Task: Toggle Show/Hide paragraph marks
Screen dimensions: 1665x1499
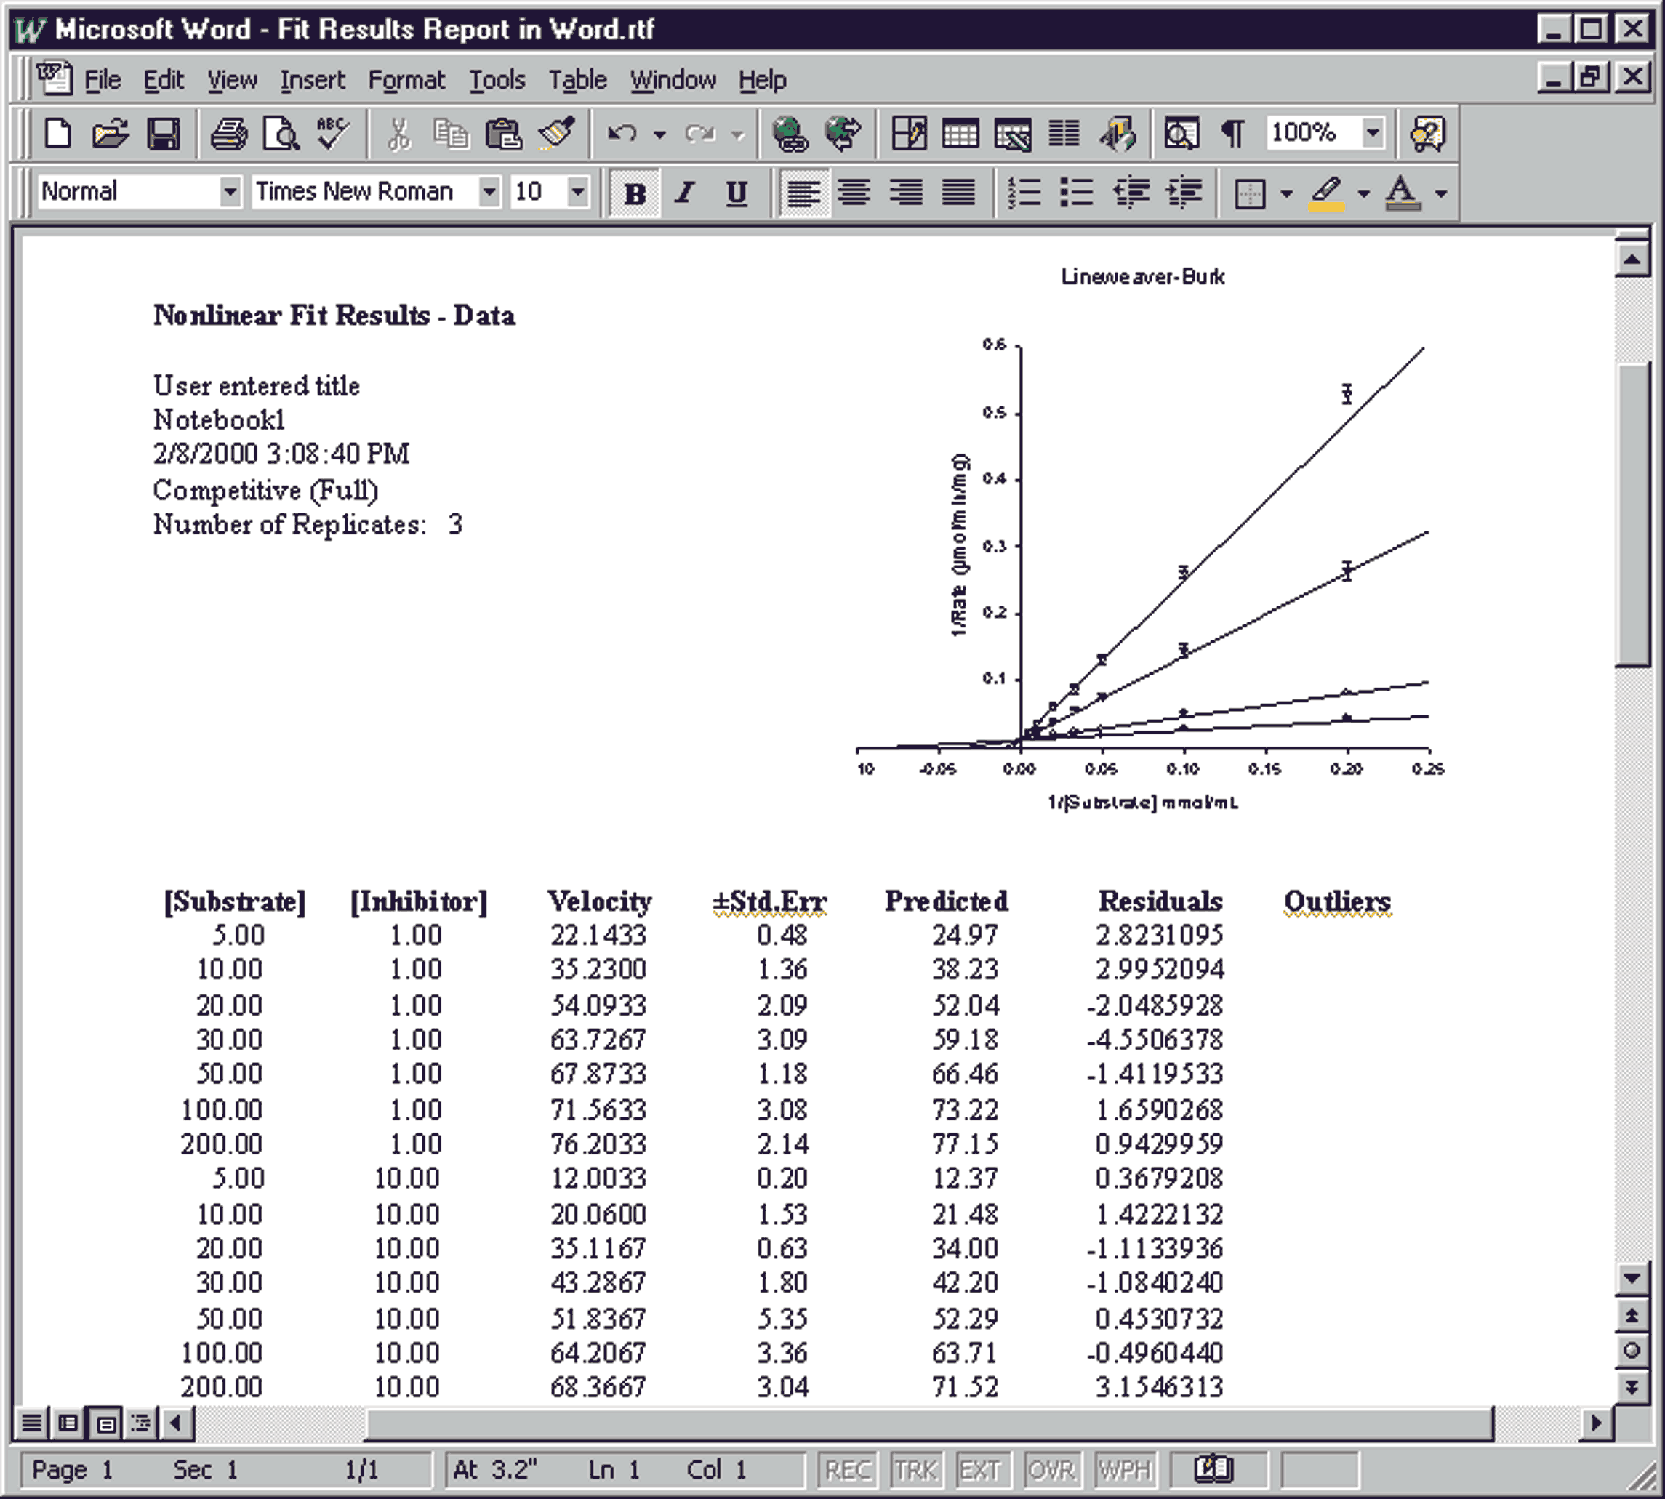Action: [x=1233, y=134]
